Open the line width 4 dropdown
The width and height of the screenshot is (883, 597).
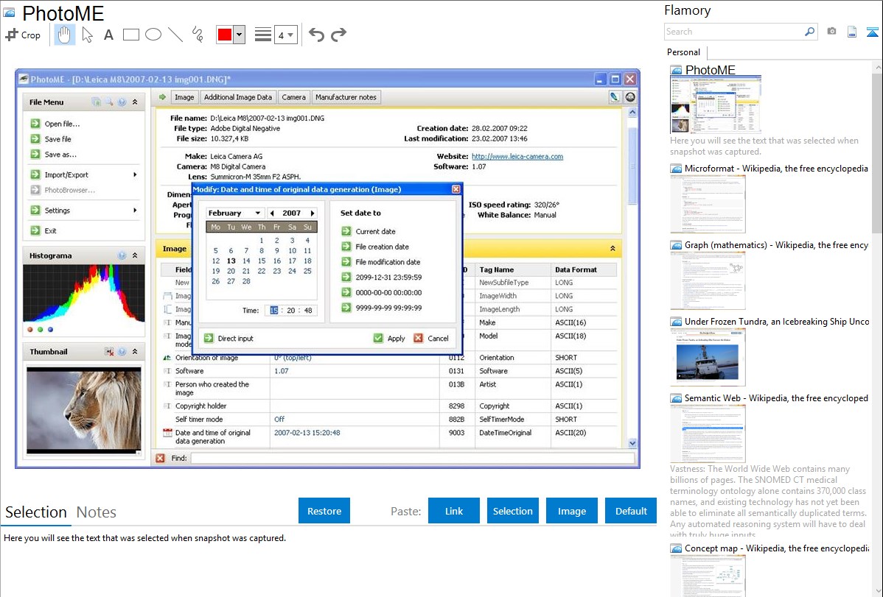tap(285, 35)
